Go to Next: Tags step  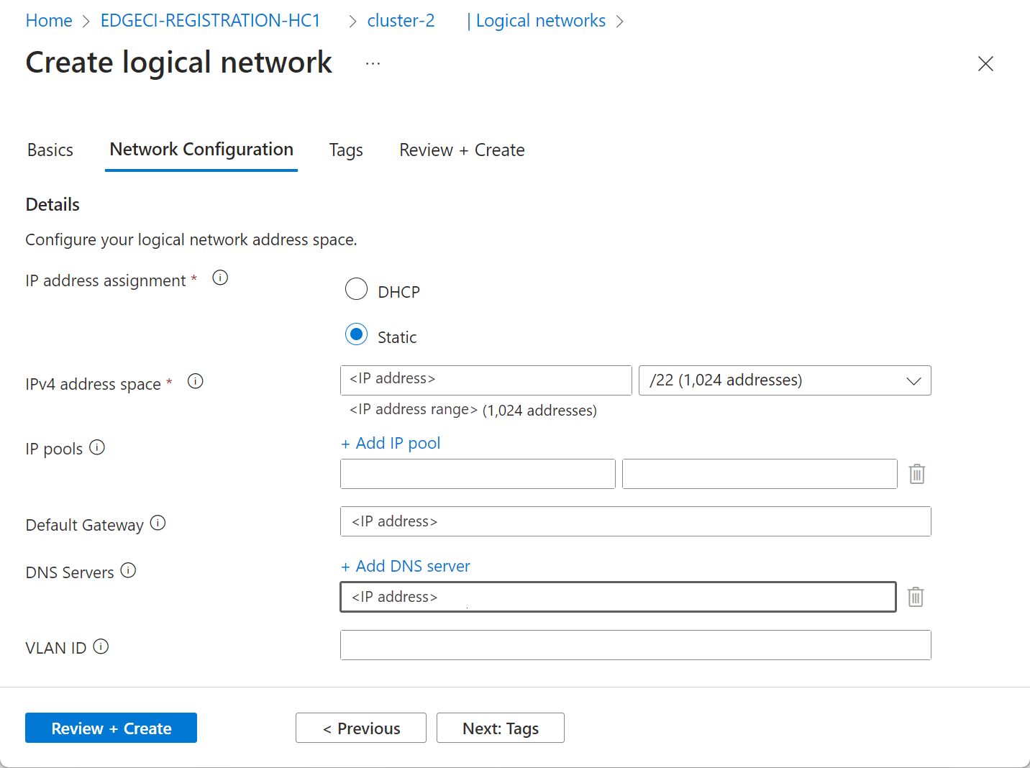tap(500, 728)
